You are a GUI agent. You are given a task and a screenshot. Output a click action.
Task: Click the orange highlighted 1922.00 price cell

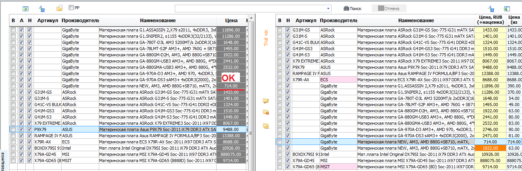click(x=490, y=148)
